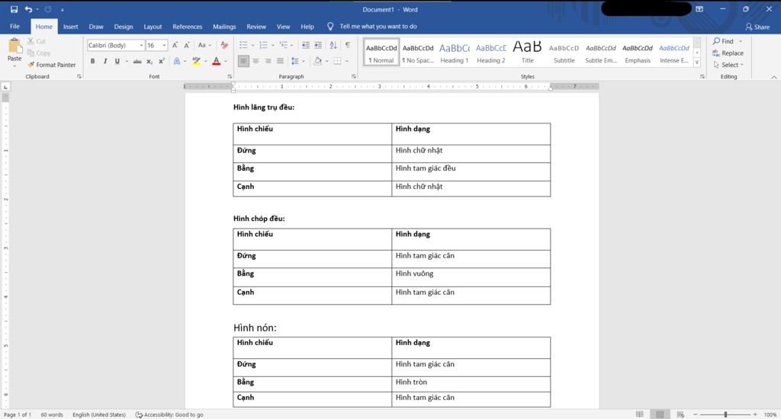The width and height of the screenshot is (781, 419).
Task: Open the File tab
Action: [15, 27]
